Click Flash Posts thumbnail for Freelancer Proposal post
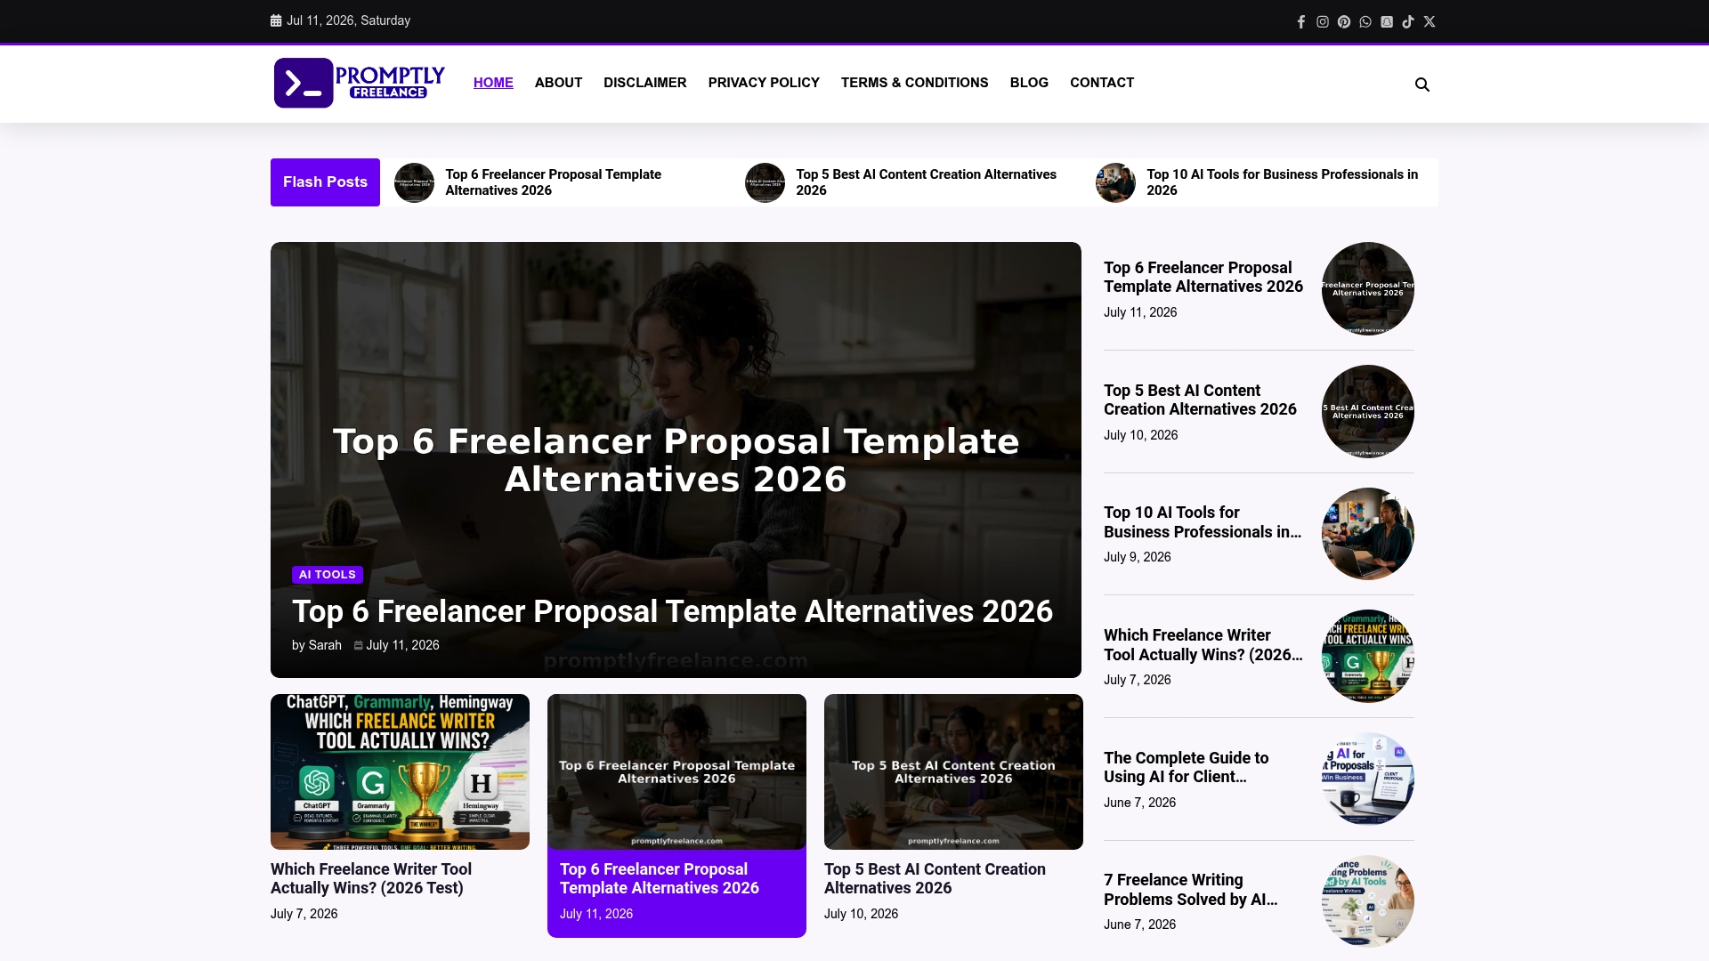This screenshot has height=961, width=1709. point(414,182)
